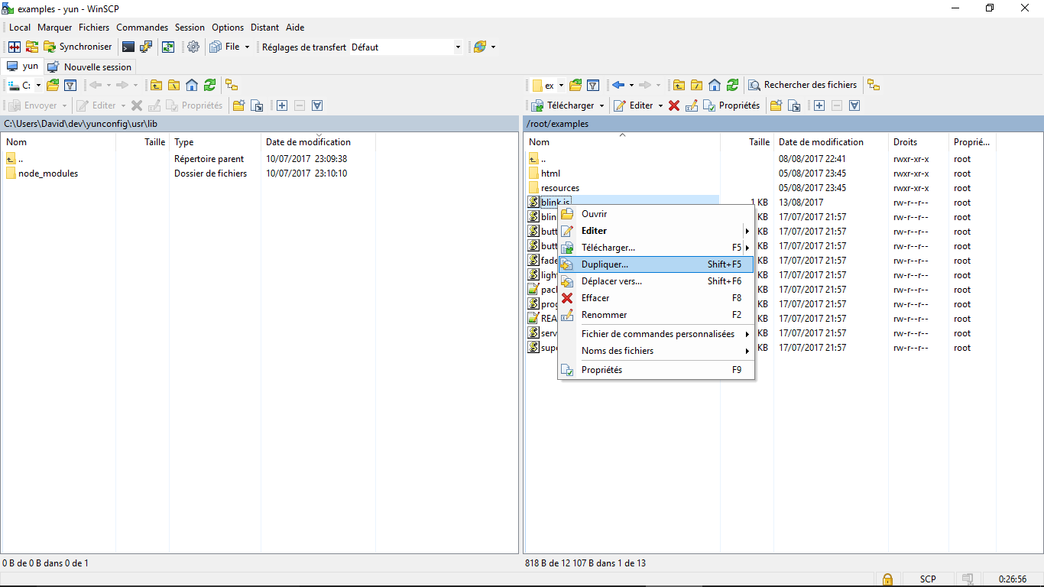Click Rechercher des fichiers button

(x=803, y=85)
